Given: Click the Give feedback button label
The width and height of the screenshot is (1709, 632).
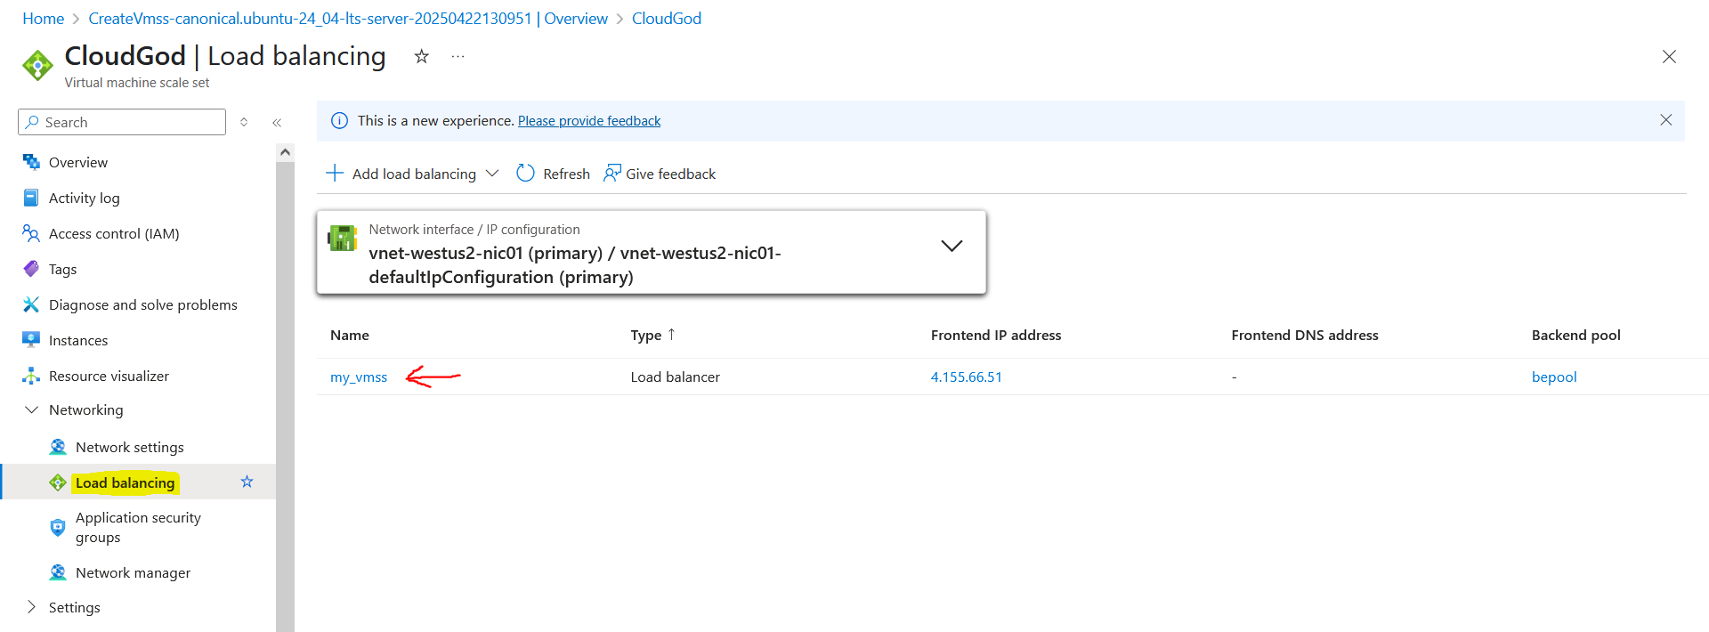Looking at the screenshot, I should (x=671, y=174).
